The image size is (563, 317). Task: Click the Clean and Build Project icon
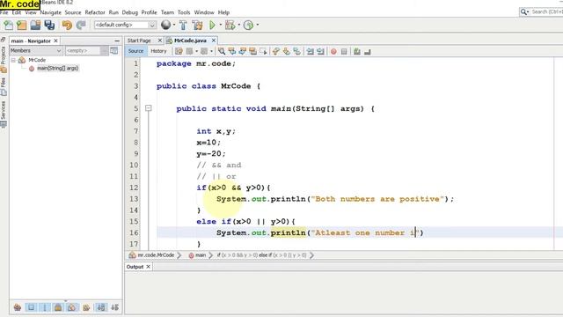click(197, 25)
